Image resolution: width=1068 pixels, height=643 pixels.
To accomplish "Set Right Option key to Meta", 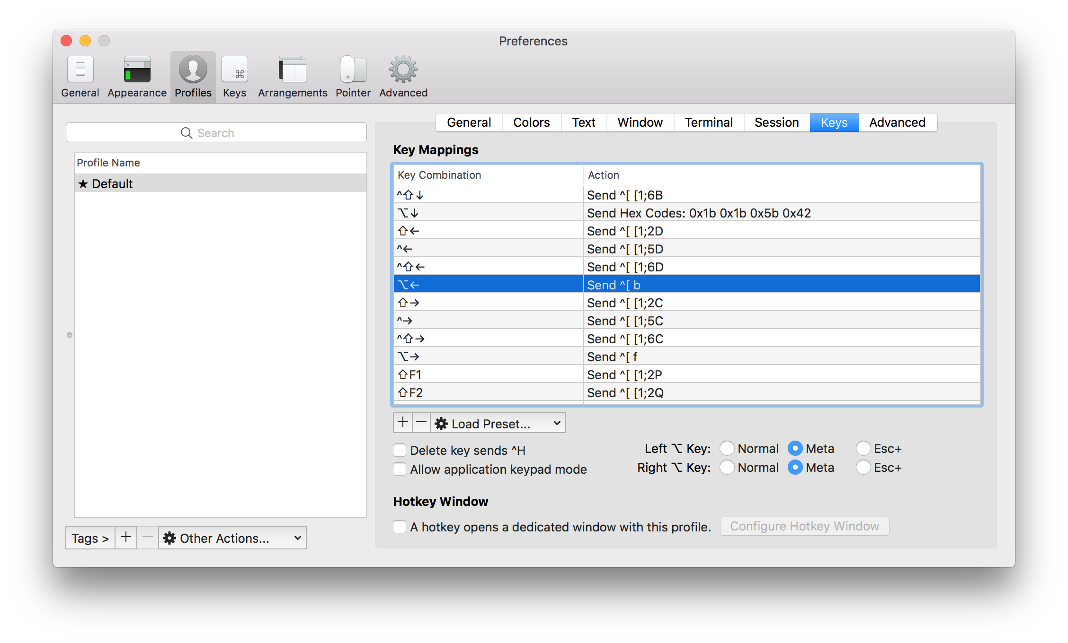I will 795,467.
